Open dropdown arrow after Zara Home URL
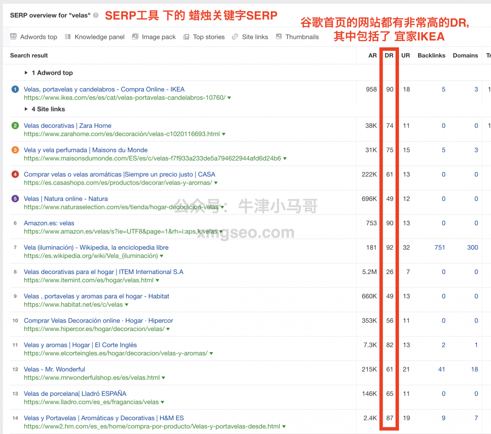The image size is (491, 434). click(x=223, y=134)
